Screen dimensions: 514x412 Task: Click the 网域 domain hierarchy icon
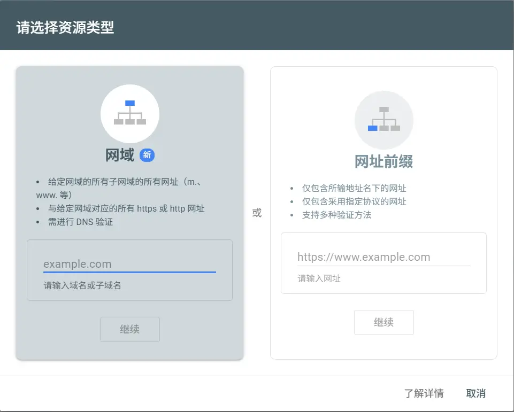coord(130,113)
